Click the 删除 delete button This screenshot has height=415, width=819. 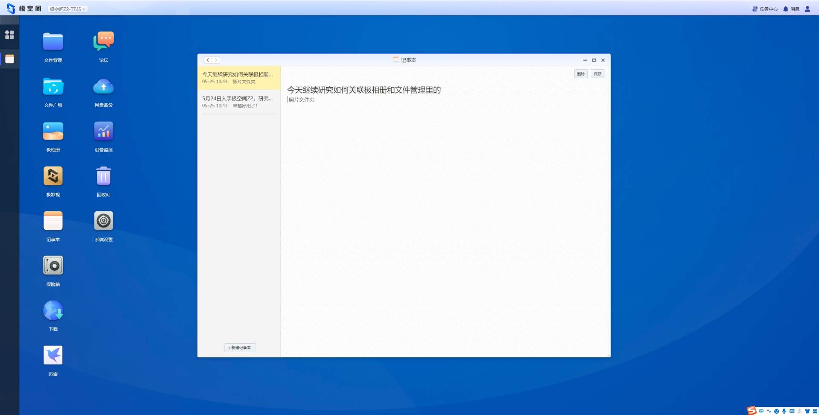tap(581, 74)
